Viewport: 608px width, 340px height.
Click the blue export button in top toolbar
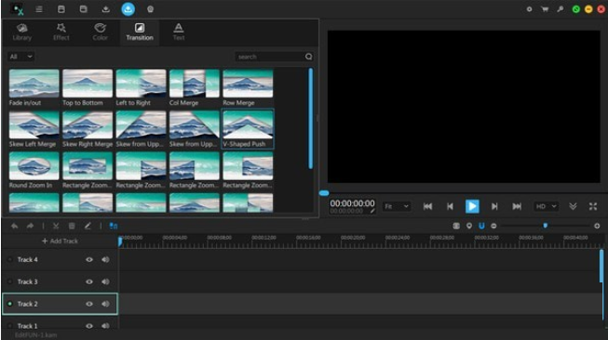coord(128,9)
